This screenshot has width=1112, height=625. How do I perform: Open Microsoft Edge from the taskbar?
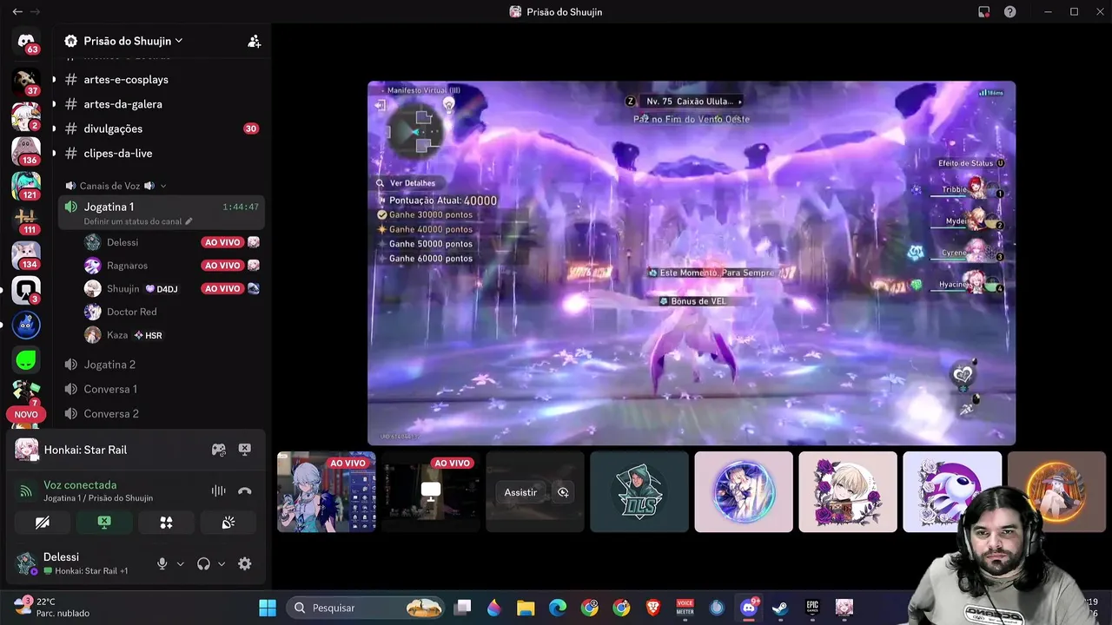click(x=558, y=608)
